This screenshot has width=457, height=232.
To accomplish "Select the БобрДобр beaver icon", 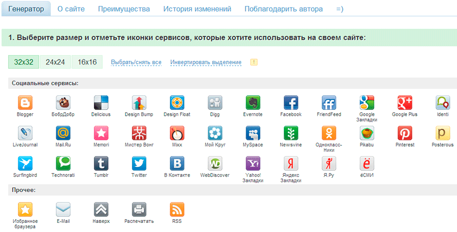I will 63,103.
